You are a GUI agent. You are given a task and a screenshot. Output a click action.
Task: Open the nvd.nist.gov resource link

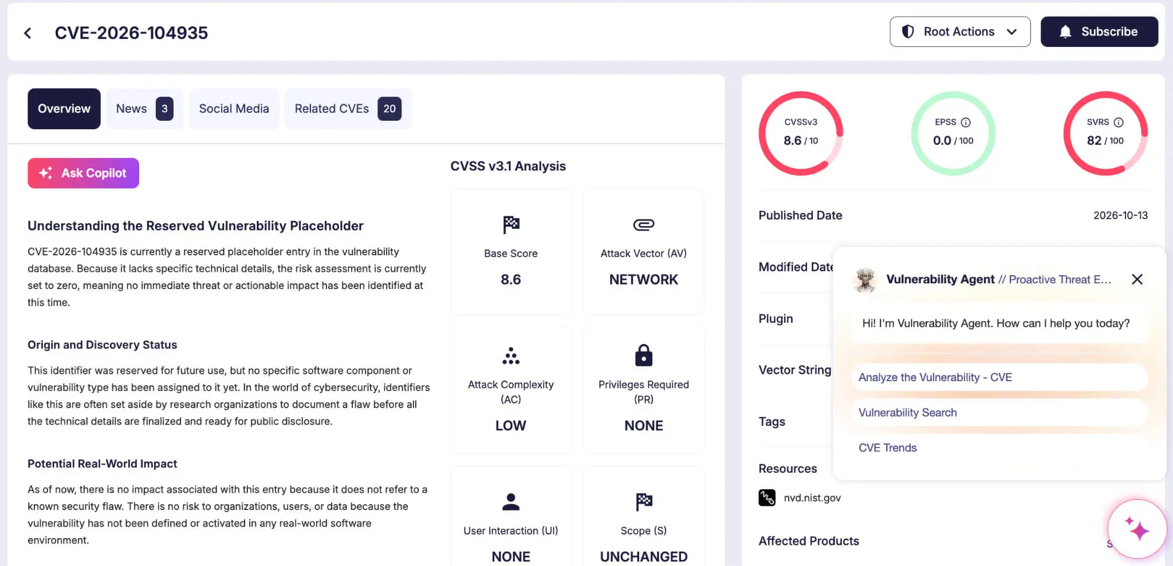click(x=812, y=498)
